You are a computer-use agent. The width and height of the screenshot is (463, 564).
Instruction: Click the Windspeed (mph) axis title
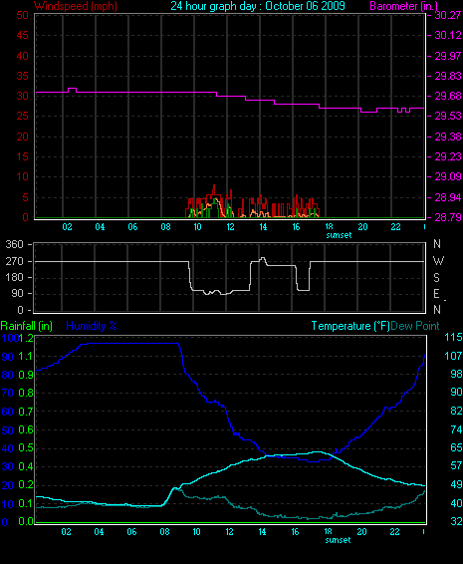pos(76,6)
